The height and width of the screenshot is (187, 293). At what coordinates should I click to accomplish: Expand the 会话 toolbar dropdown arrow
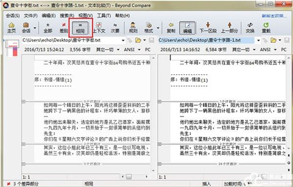(x=35, y=28)
